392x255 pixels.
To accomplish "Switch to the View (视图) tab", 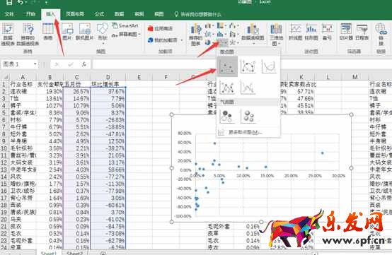I will click(158, 14).
